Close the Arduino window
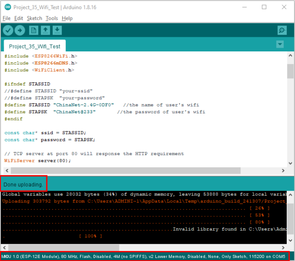Screen dimensions: 295x261 point(284,7)
